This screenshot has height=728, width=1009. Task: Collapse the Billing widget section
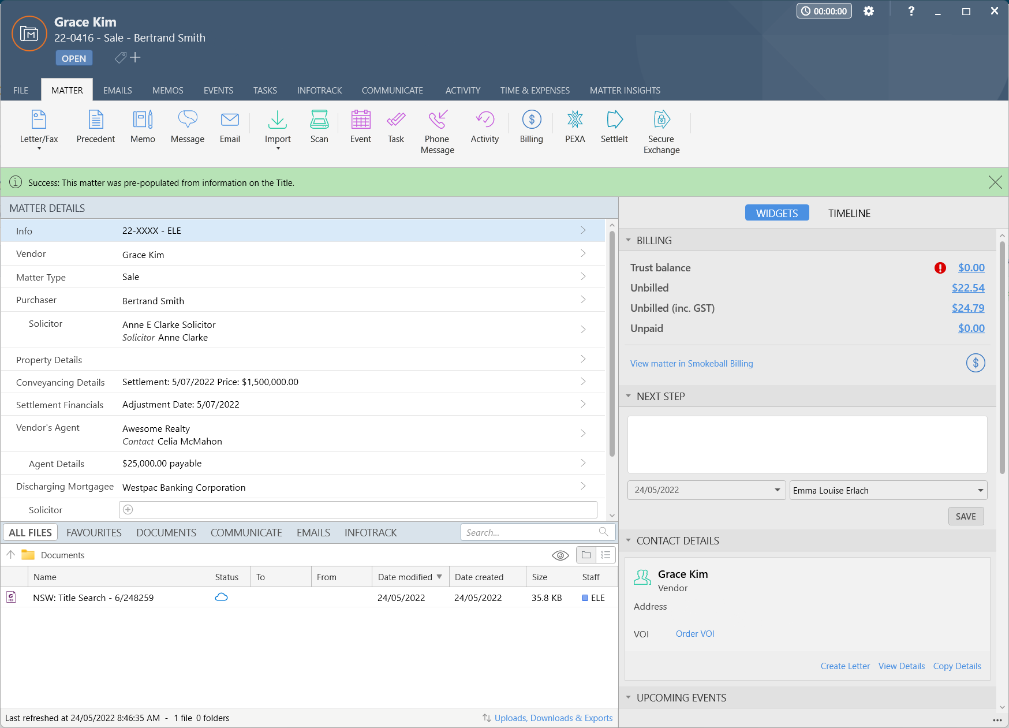click(629, 241)
